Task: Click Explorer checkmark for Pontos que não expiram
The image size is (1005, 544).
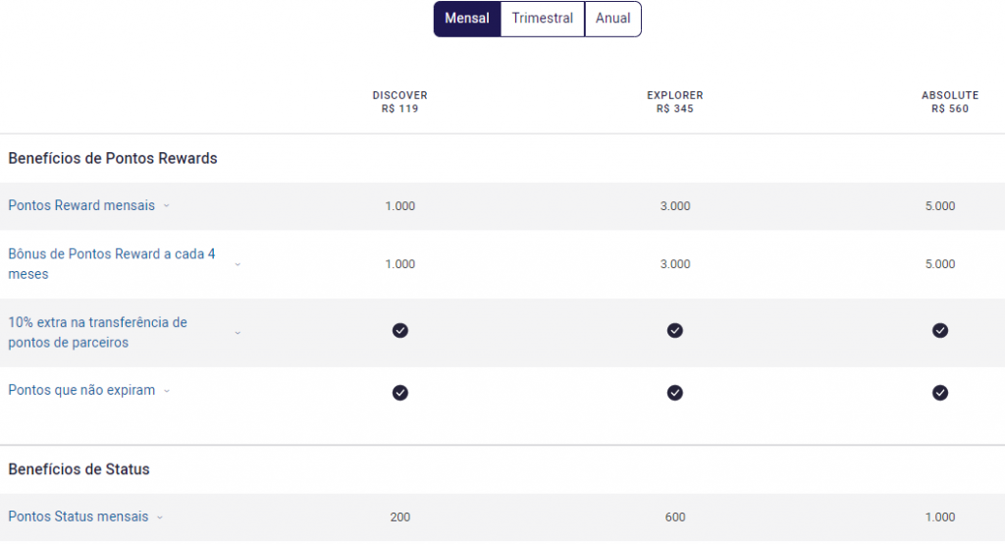Action: pyautogui.click(x=675, y=393)
